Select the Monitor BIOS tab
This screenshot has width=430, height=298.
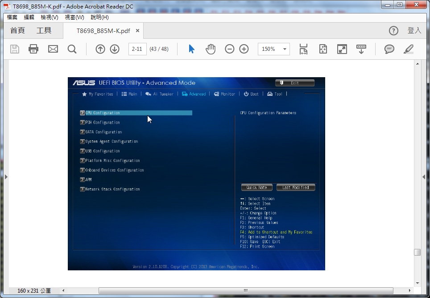click(225, 94)
